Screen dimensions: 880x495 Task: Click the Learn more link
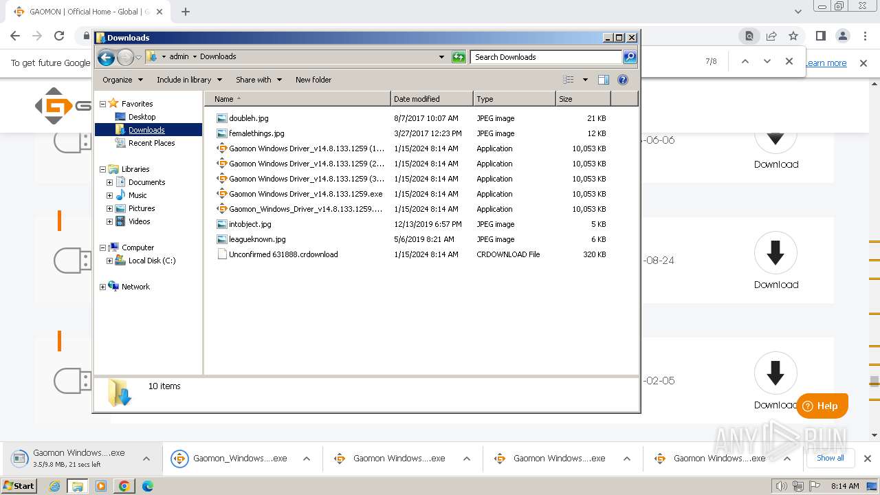coord(826,63)
